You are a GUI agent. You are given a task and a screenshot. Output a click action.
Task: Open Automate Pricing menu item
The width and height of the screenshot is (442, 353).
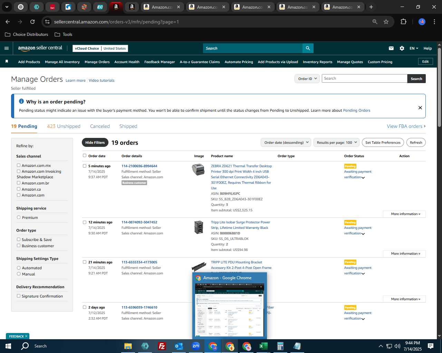(x=239, y=62)
